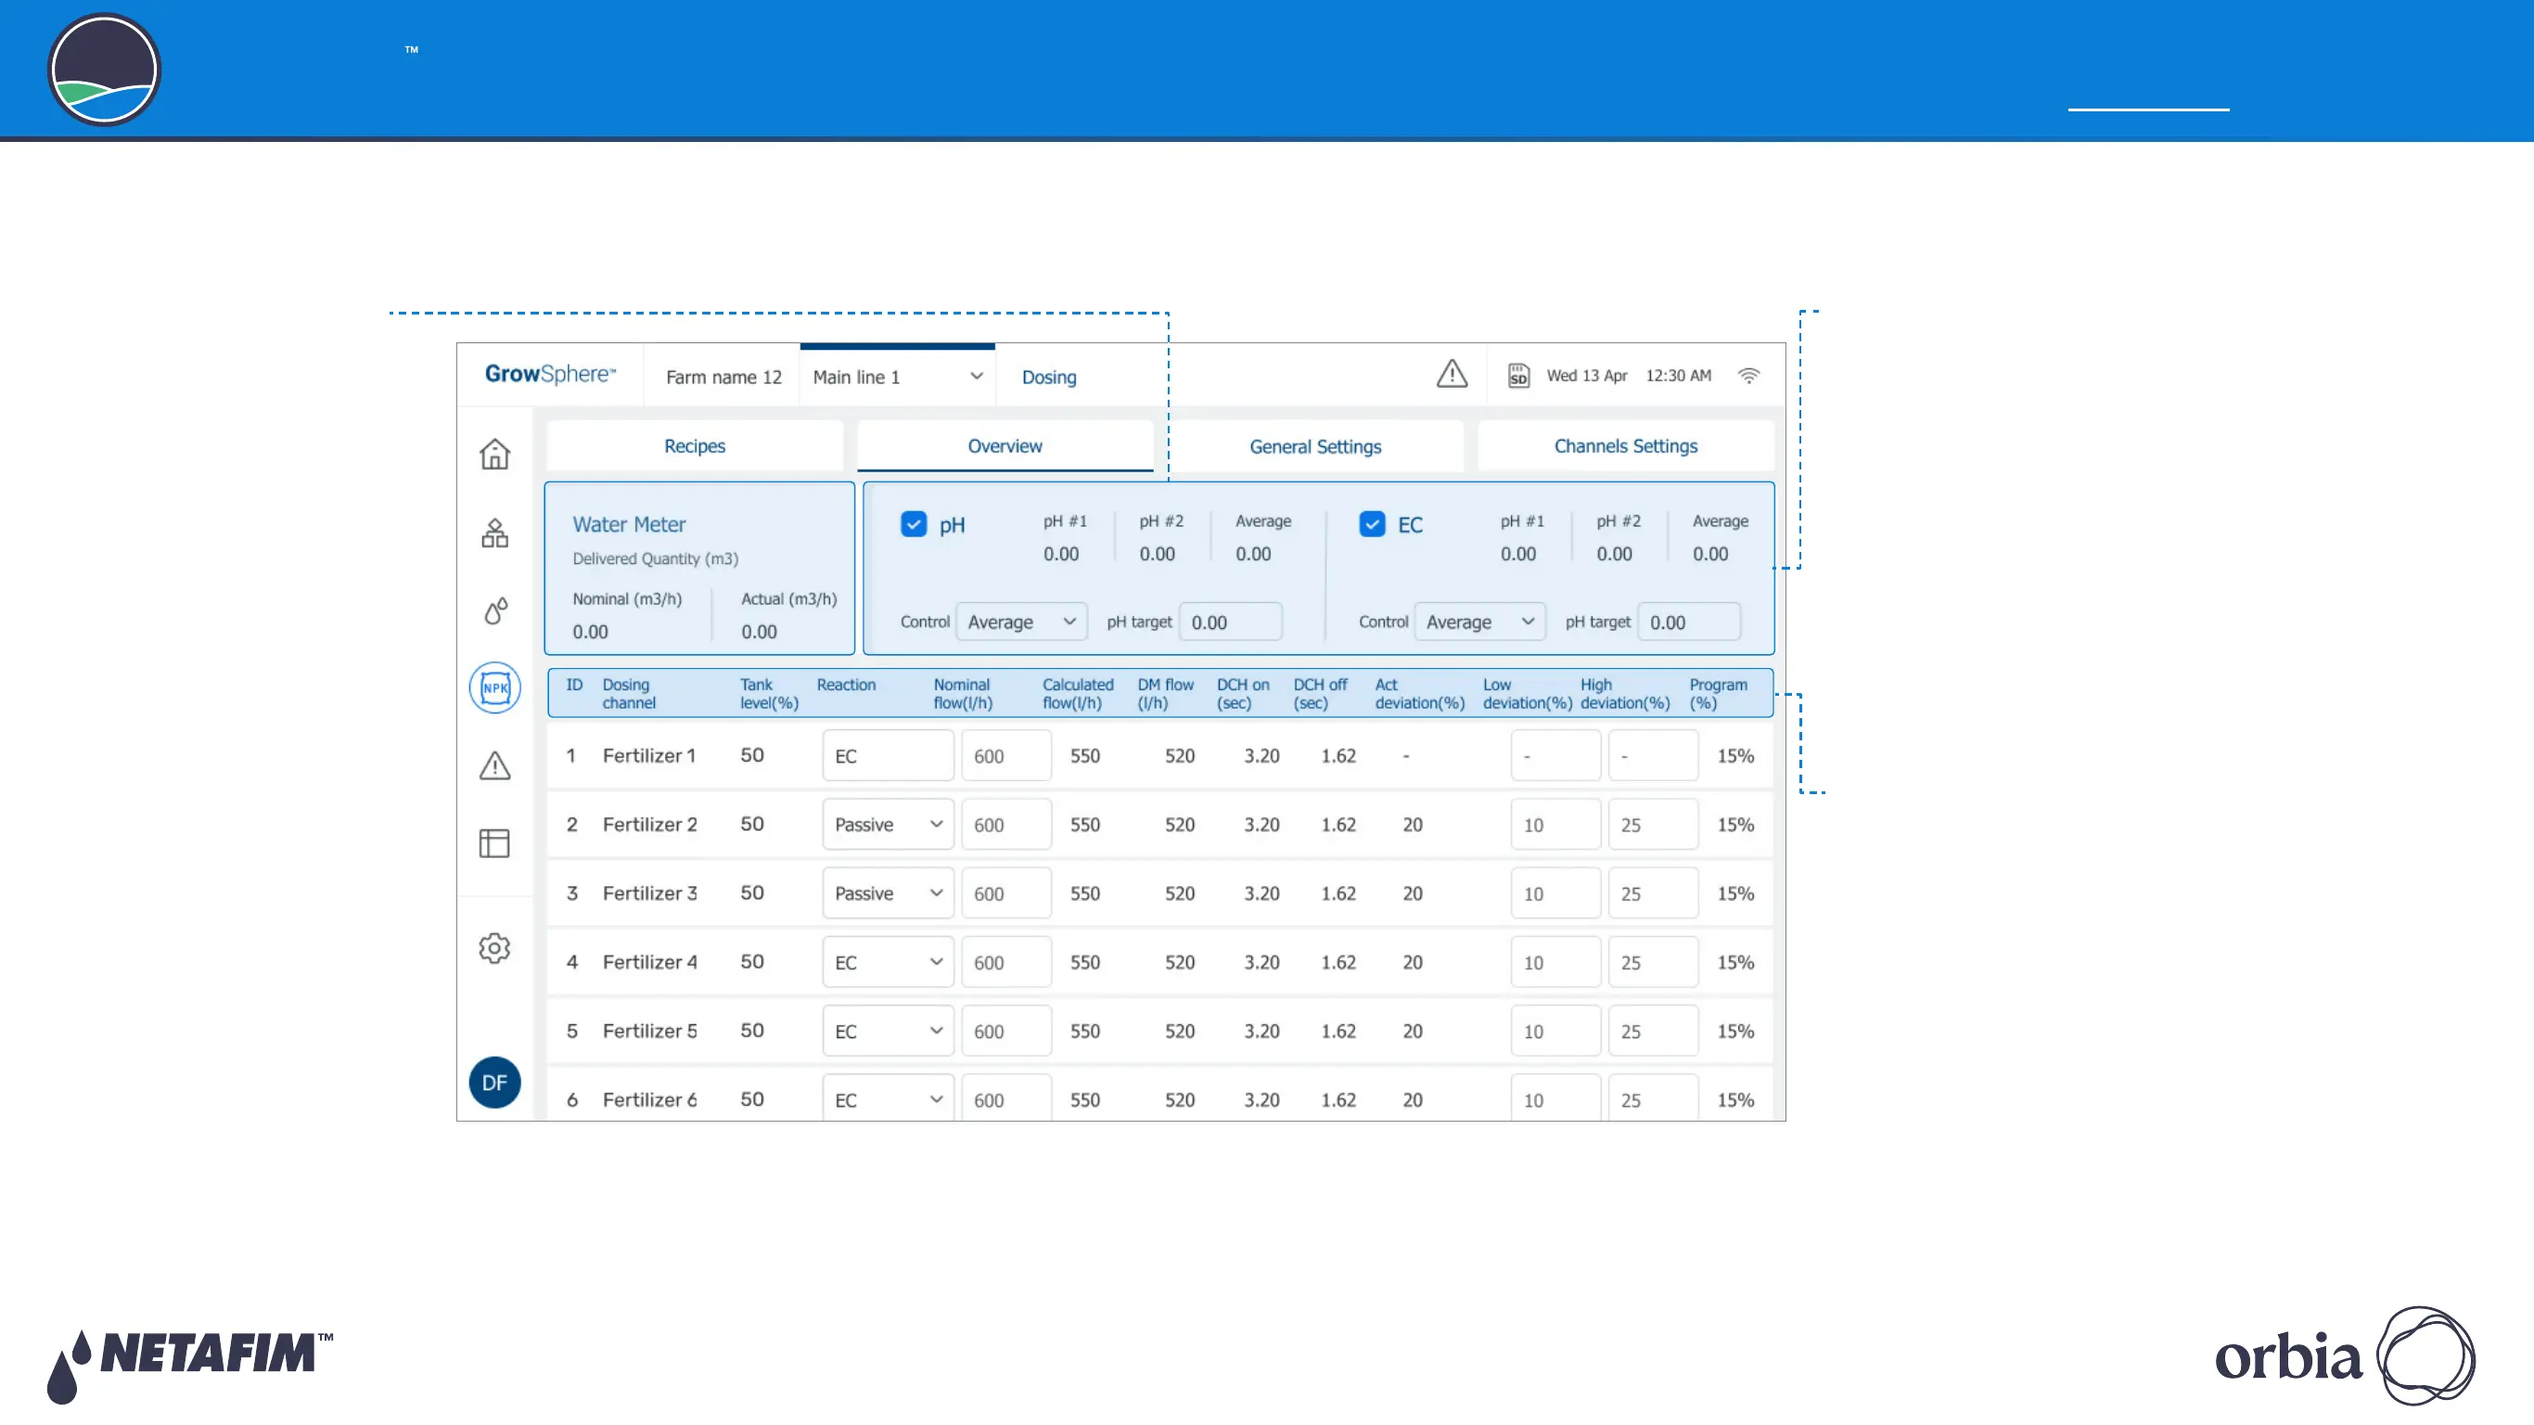Open the table layout sidebar icon

click(x=494, y=842)
